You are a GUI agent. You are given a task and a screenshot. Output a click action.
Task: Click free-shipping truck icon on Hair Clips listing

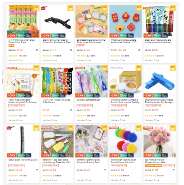71,50
